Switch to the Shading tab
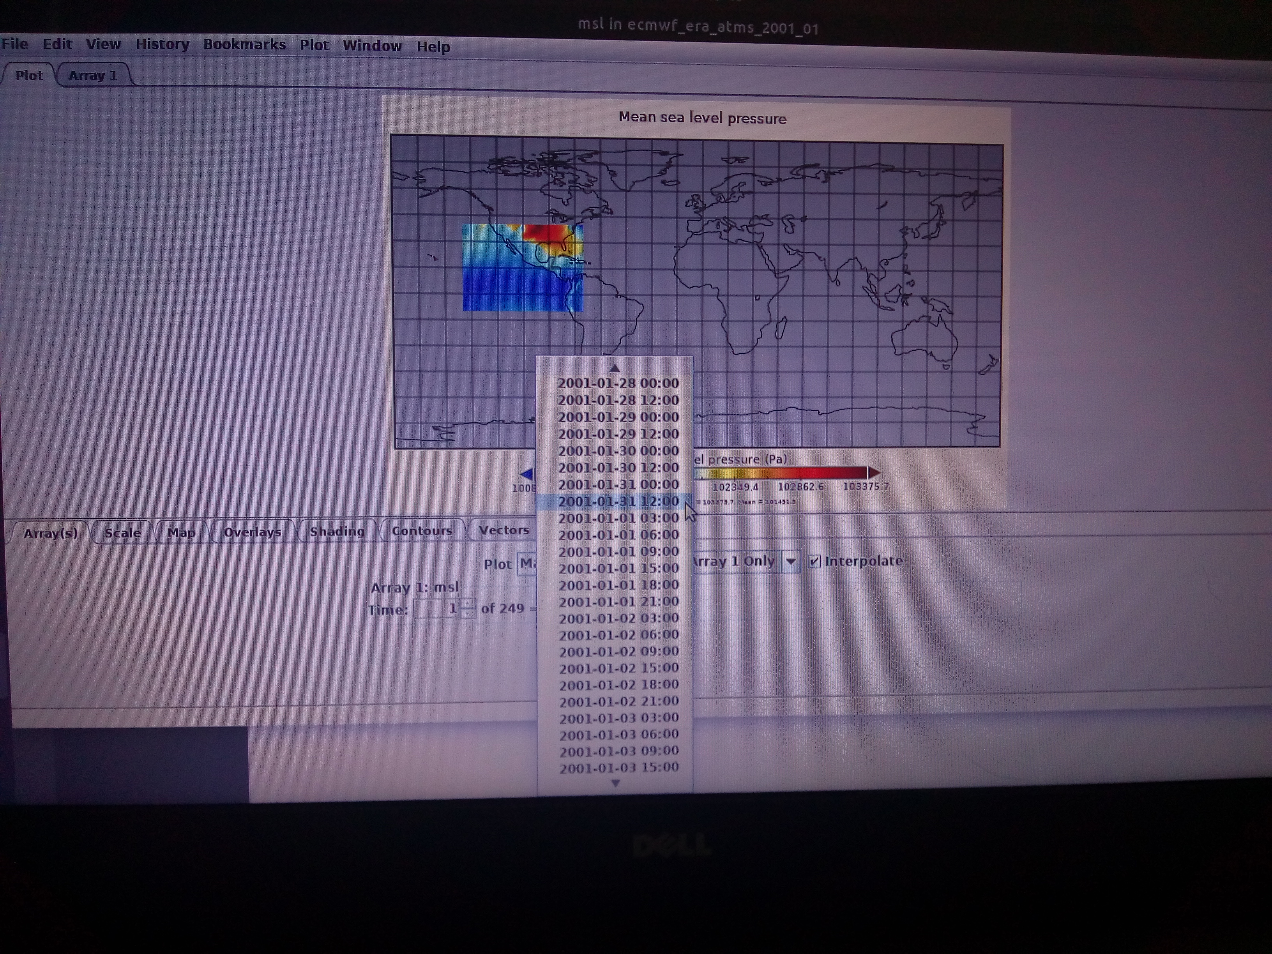 (337, 531)
